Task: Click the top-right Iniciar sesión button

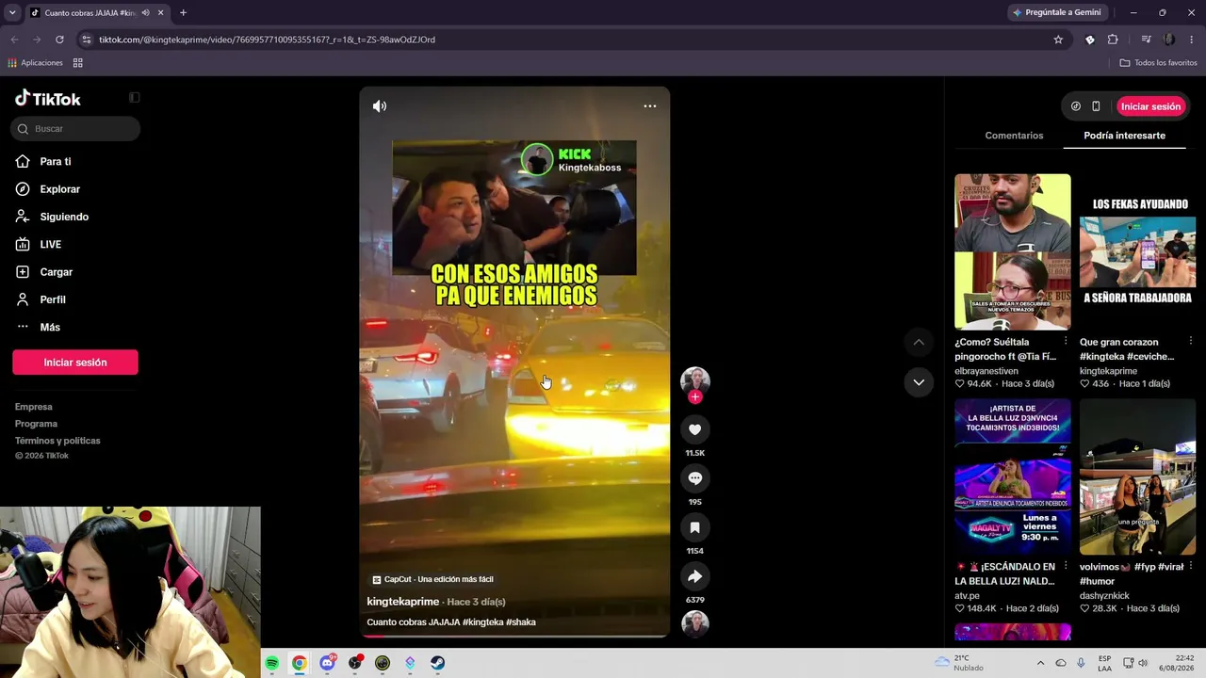Action: [1150, 106]
